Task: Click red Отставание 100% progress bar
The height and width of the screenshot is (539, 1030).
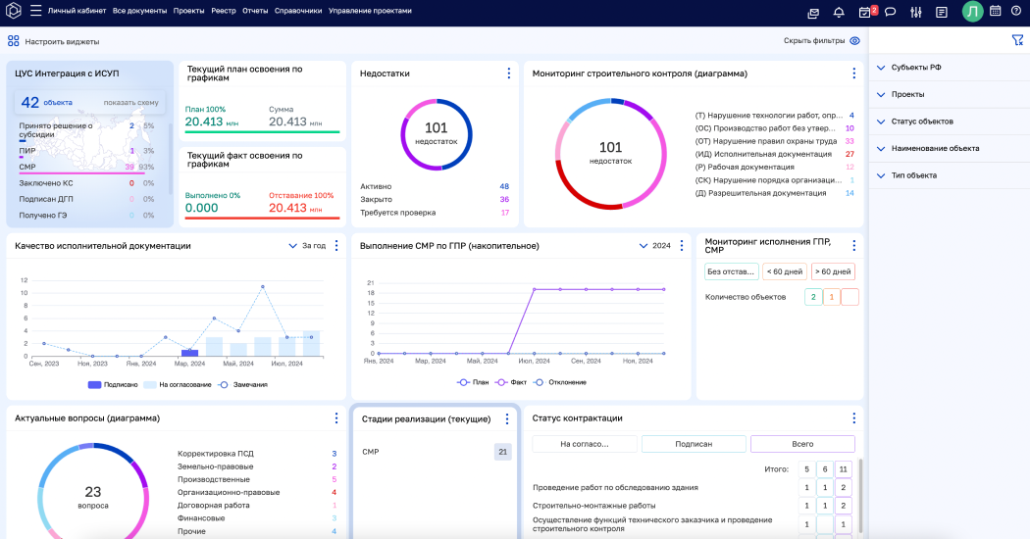Action: tap(262, 218)
